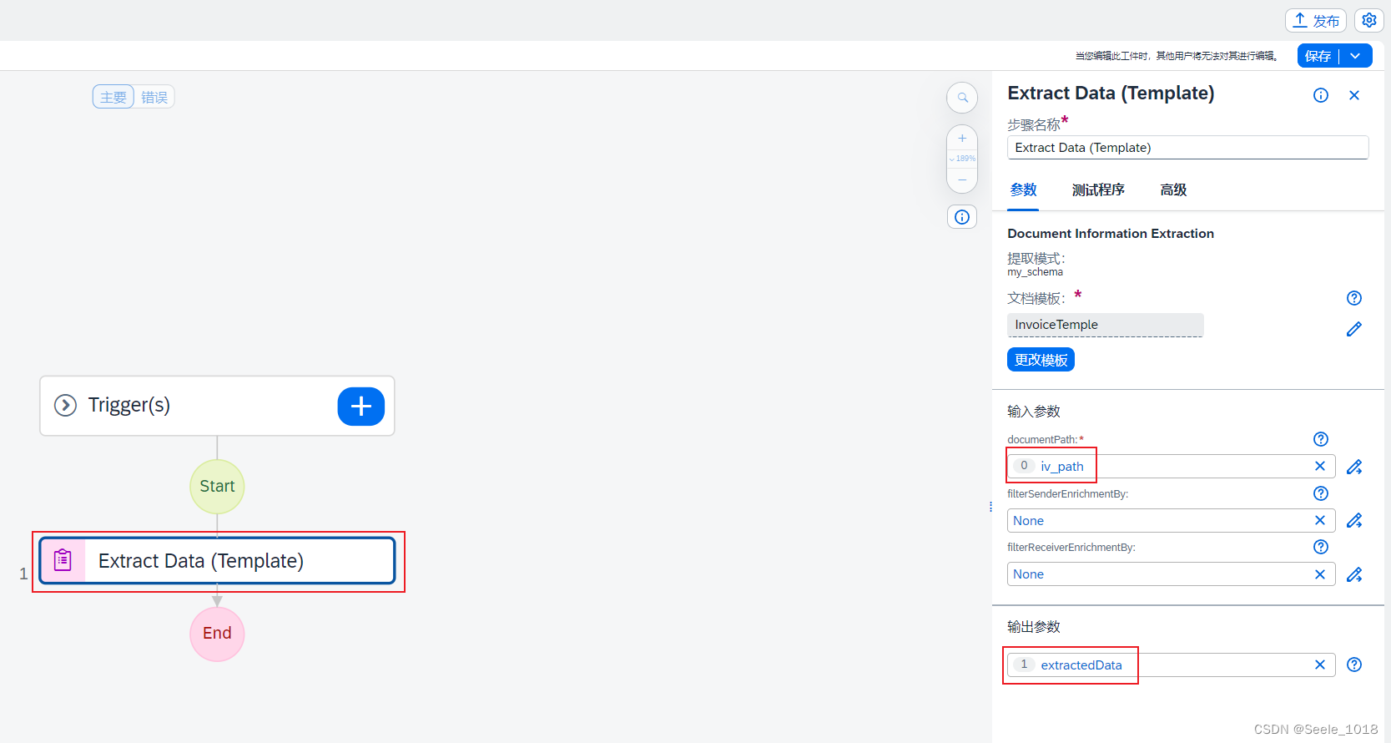Click the Extract Data clipboard step icon
Image resolution: width=1391 pixels, height=743 pixels.
pos(63,560)
